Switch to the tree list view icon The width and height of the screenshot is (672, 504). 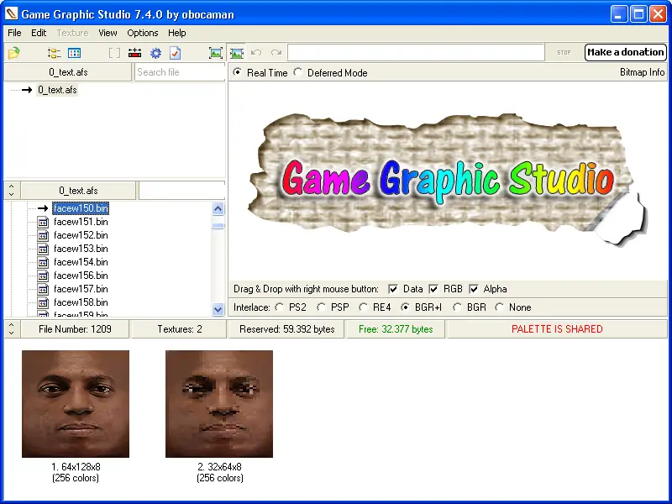pos(54,53)
